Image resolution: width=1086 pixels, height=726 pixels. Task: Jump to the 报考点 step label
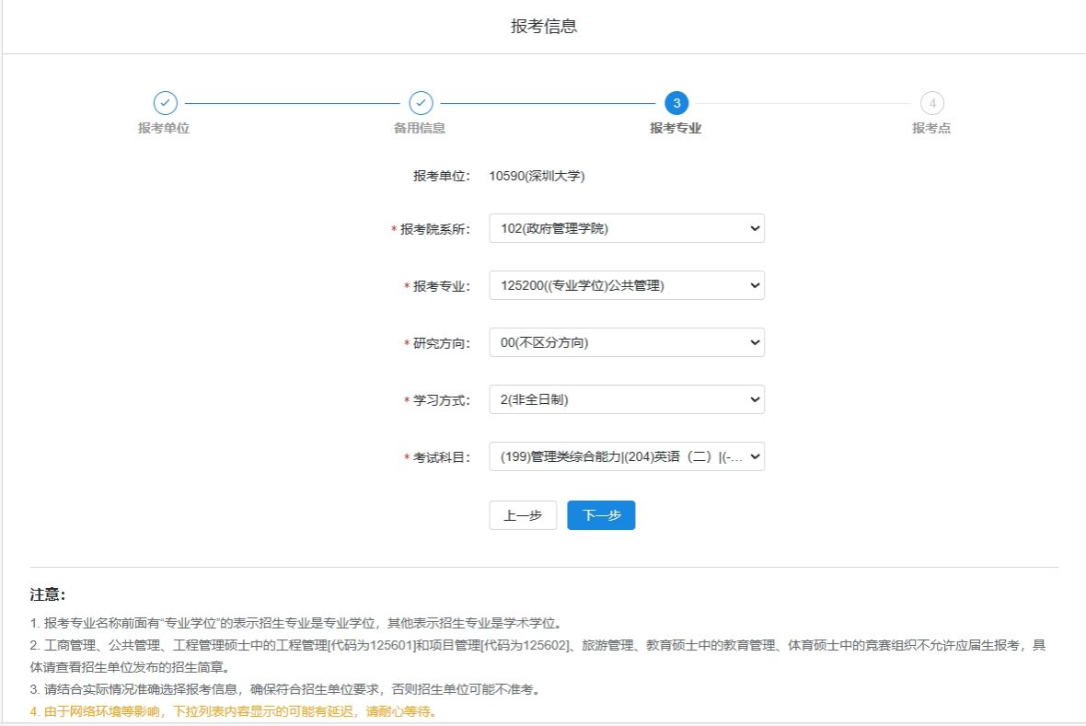pyautogui.click(x=931, y=129)
